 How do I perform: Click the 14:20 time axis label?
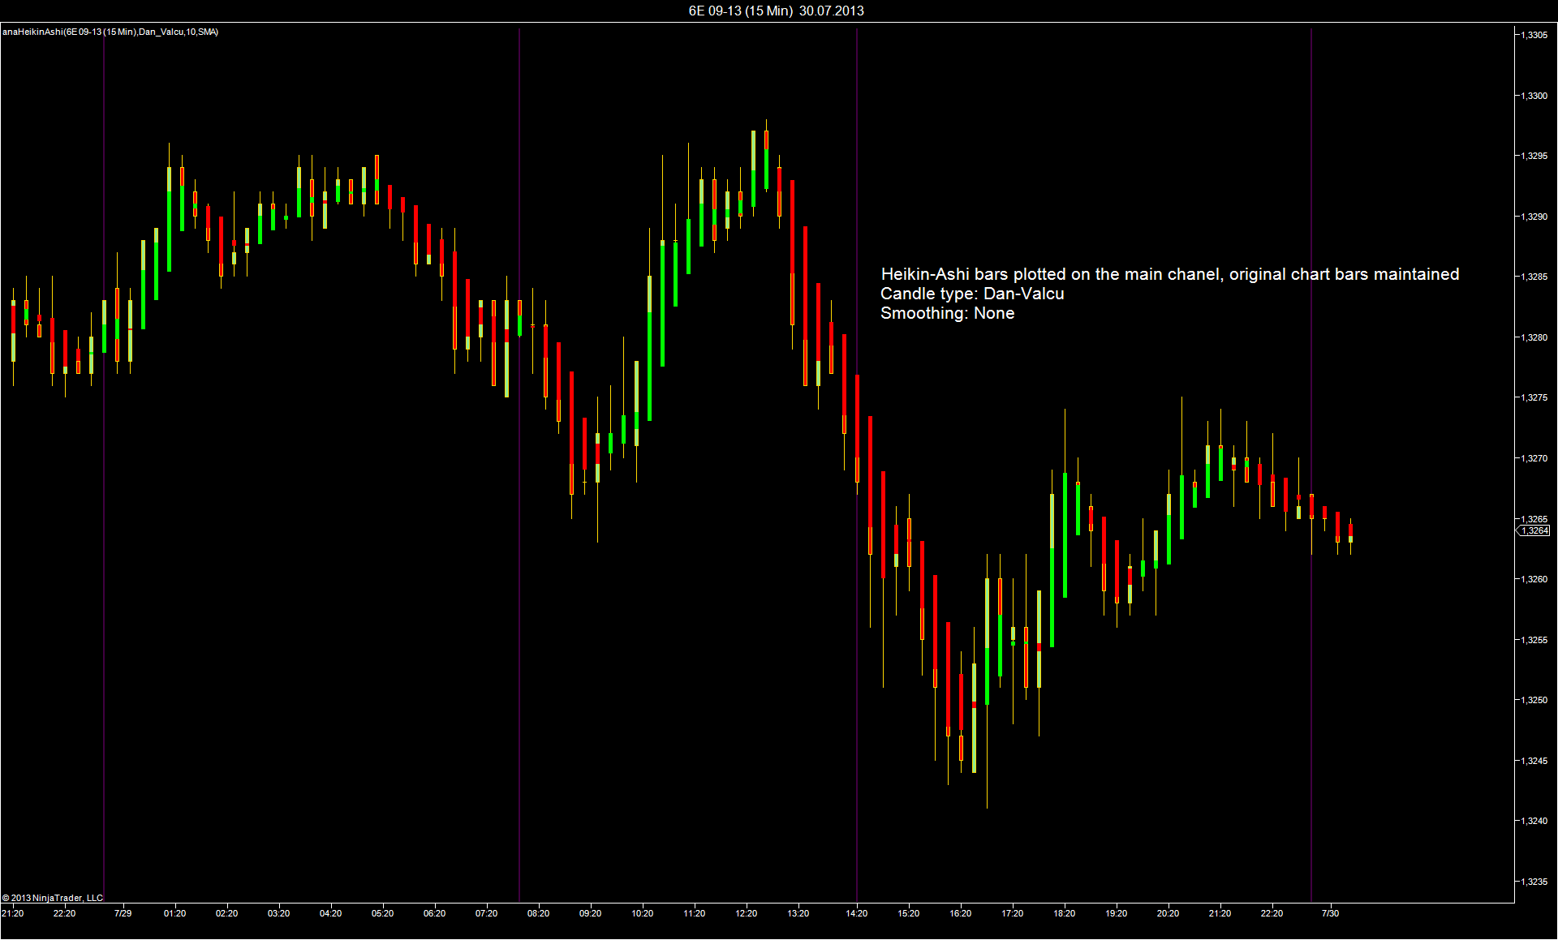[856, 913]
